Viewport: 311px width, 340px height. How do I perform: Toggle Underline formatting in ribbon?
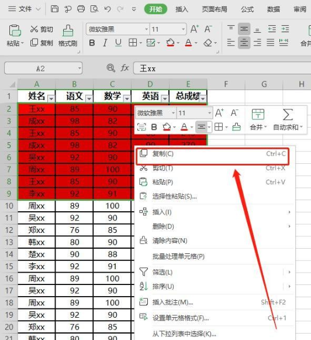[118, 43]
